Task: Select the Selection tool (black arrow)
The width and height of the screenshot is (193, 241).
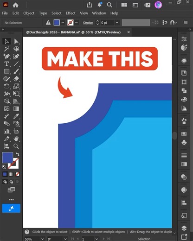Action: (6, 41)
